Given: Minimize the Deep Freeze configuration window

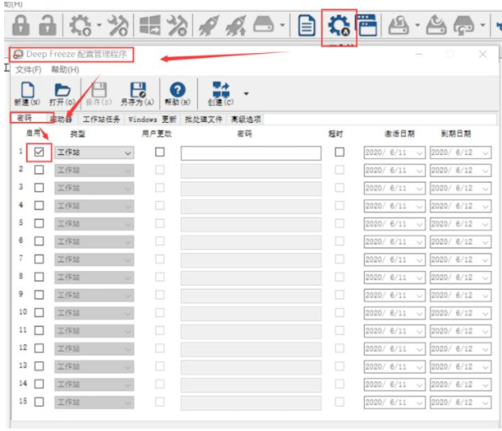Looking at the screenshot, I should (x=419, y=55).
